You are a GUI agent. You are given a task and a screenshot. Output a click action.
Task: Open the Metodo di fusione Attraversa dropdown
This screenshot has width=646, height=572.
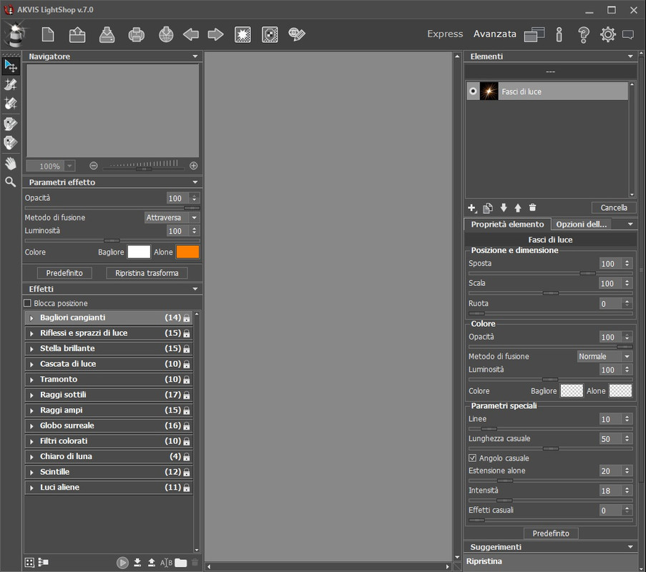(x=172, y=217)
